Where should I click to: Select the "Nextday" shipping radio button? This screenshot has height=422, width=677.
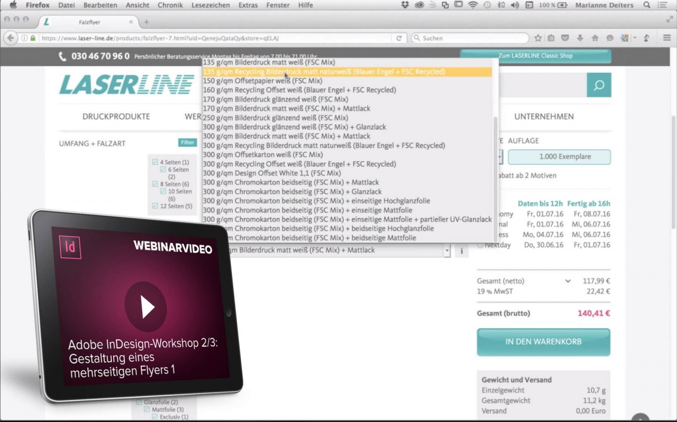pyautogui.click(x=480, y=244)
